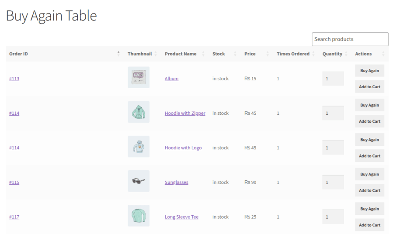The height and width of the screenshot is (234, 393).
Task: Open the Hoodie with Logo product link
Action: 183,148
